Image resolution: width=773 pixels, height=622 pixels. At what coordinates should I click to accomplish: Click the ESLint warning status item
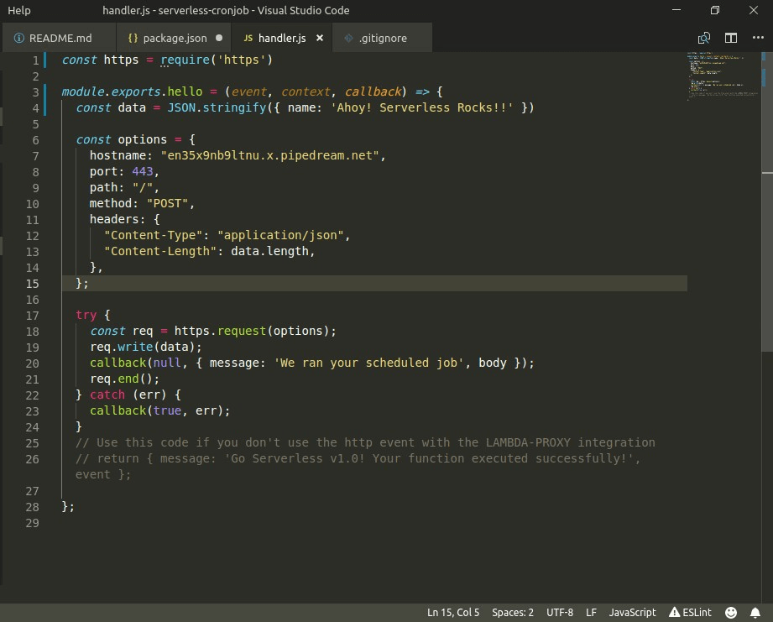click(688, 612)
